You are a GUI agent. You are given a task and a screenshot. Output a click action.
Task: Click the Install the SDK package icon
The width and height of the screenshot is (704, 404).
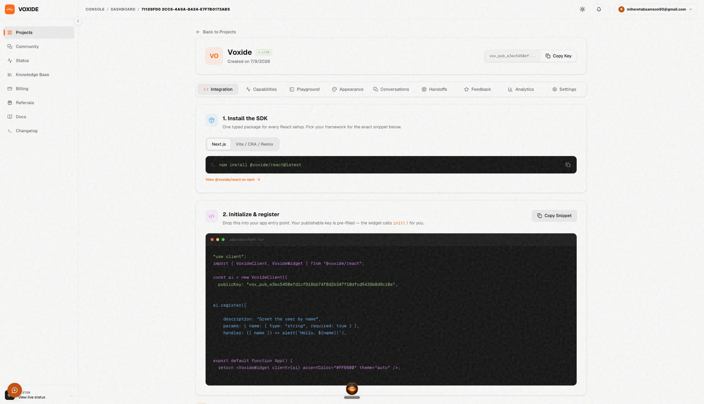click(x=211, y=120)
